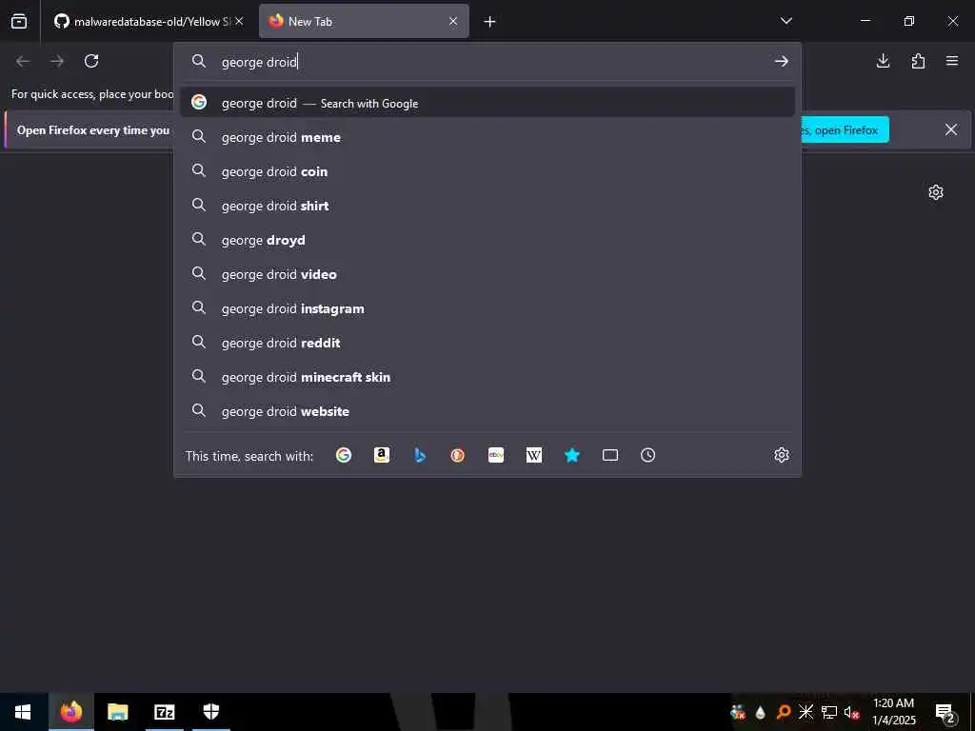The image size is (975, 731).
Task: Choose suggestion 'george droid coin'
Action: (487, 171)
